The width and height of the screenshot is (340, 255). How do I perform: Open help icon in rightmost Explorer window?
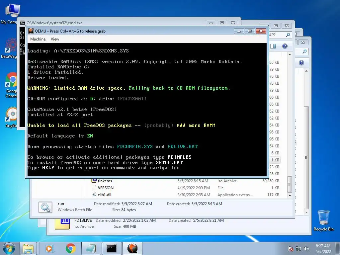tap(301, 63)
